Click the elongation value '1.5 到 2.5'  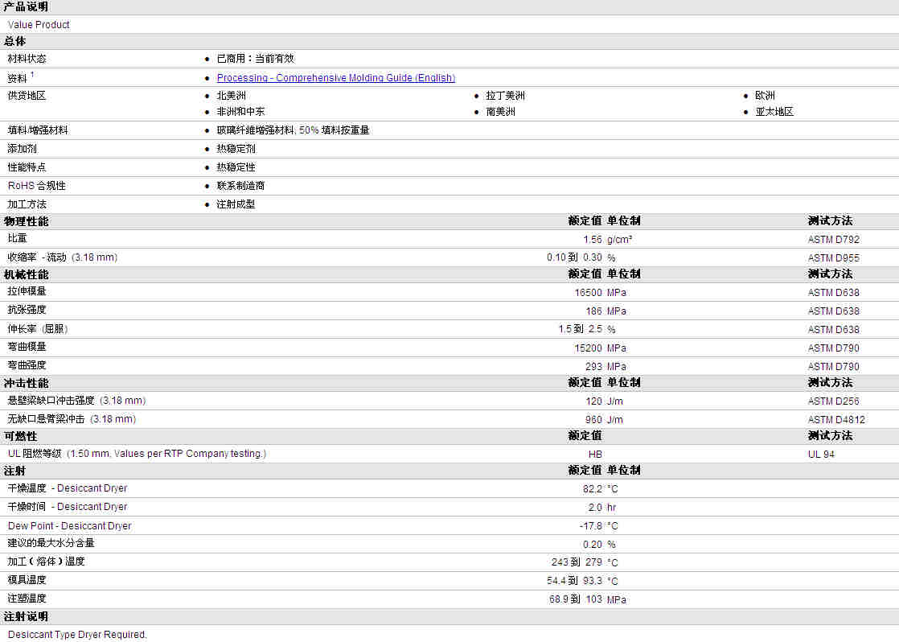point(581,329)
